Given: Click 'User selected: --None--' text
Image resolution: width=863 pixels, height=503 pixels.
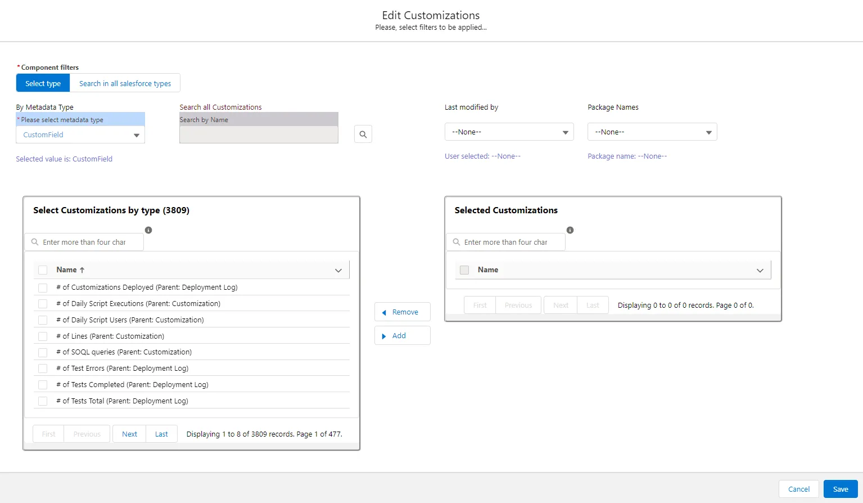Looking at the screenshot, I should coord(482,156).
